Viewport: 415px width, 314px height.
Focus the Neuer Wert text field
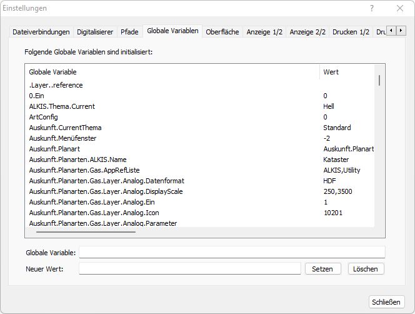click(x=189, y=269)
